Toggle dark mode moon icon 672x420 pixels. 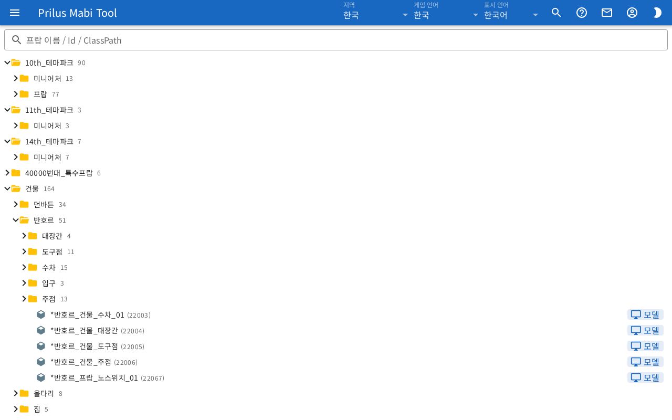pos(657,13)
